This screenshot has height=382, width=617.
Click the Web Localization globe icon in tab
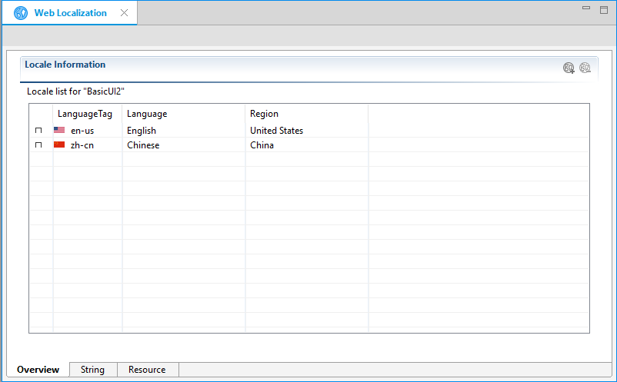point(21,13)
